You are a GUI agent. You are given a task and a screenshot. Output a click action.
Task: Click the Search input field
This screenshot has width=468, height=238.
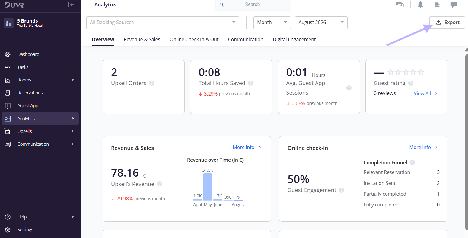point(253,5)
